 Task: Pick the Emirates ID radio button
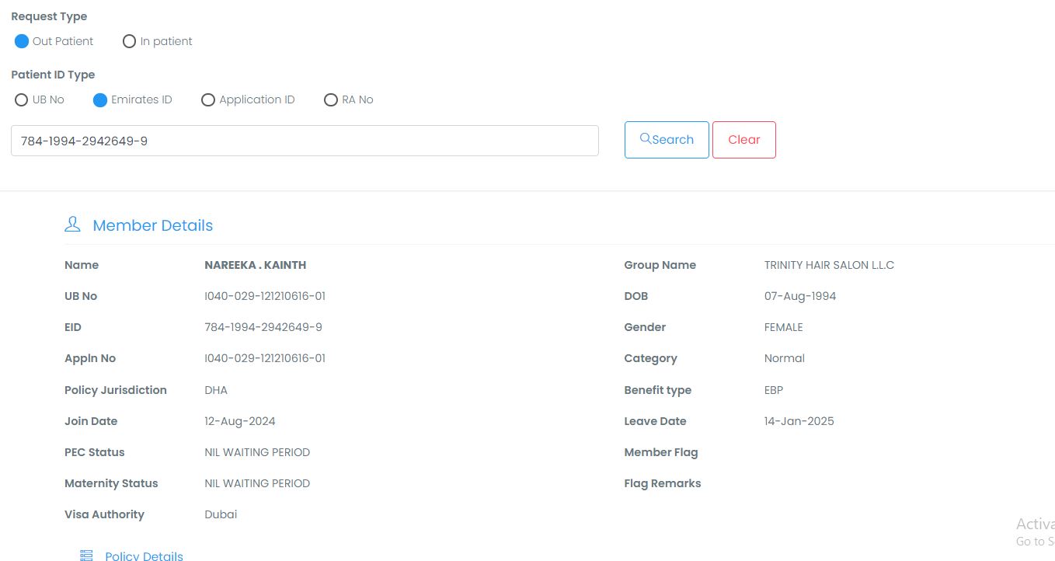[100, 99]
